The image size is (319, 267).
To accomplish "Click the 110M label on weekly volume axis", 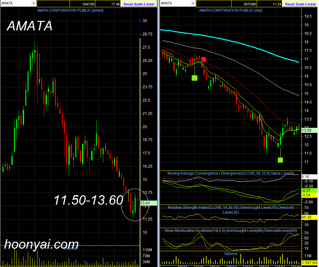I will 147,250.
